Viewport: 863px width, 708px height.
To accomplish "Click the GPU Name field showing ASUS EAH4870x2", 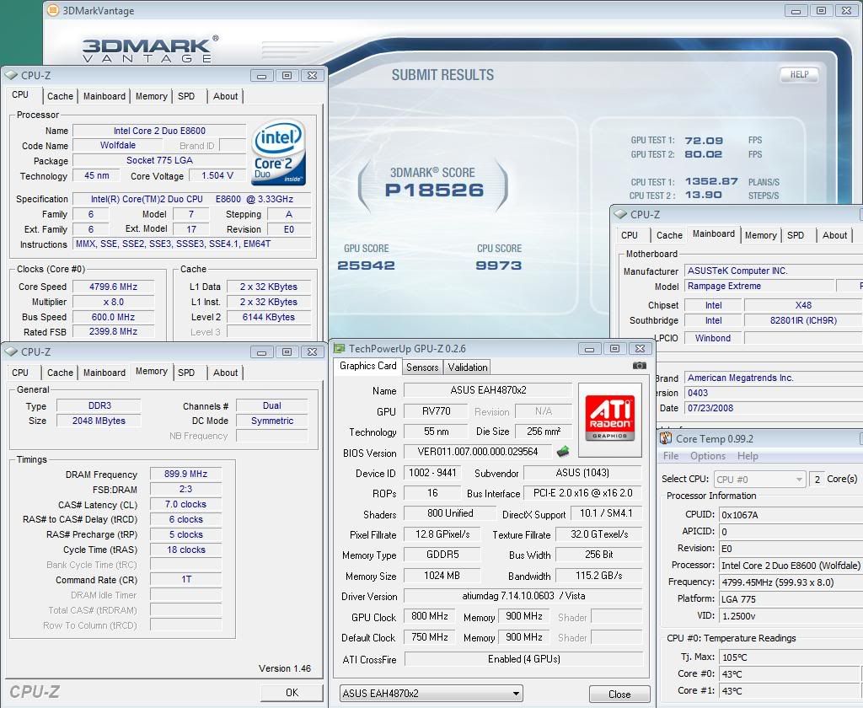I will coord(487,390).
